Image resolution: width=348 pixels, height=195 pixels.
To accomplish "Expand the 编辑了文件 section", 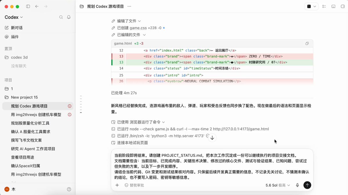I will tap(126, 21).
